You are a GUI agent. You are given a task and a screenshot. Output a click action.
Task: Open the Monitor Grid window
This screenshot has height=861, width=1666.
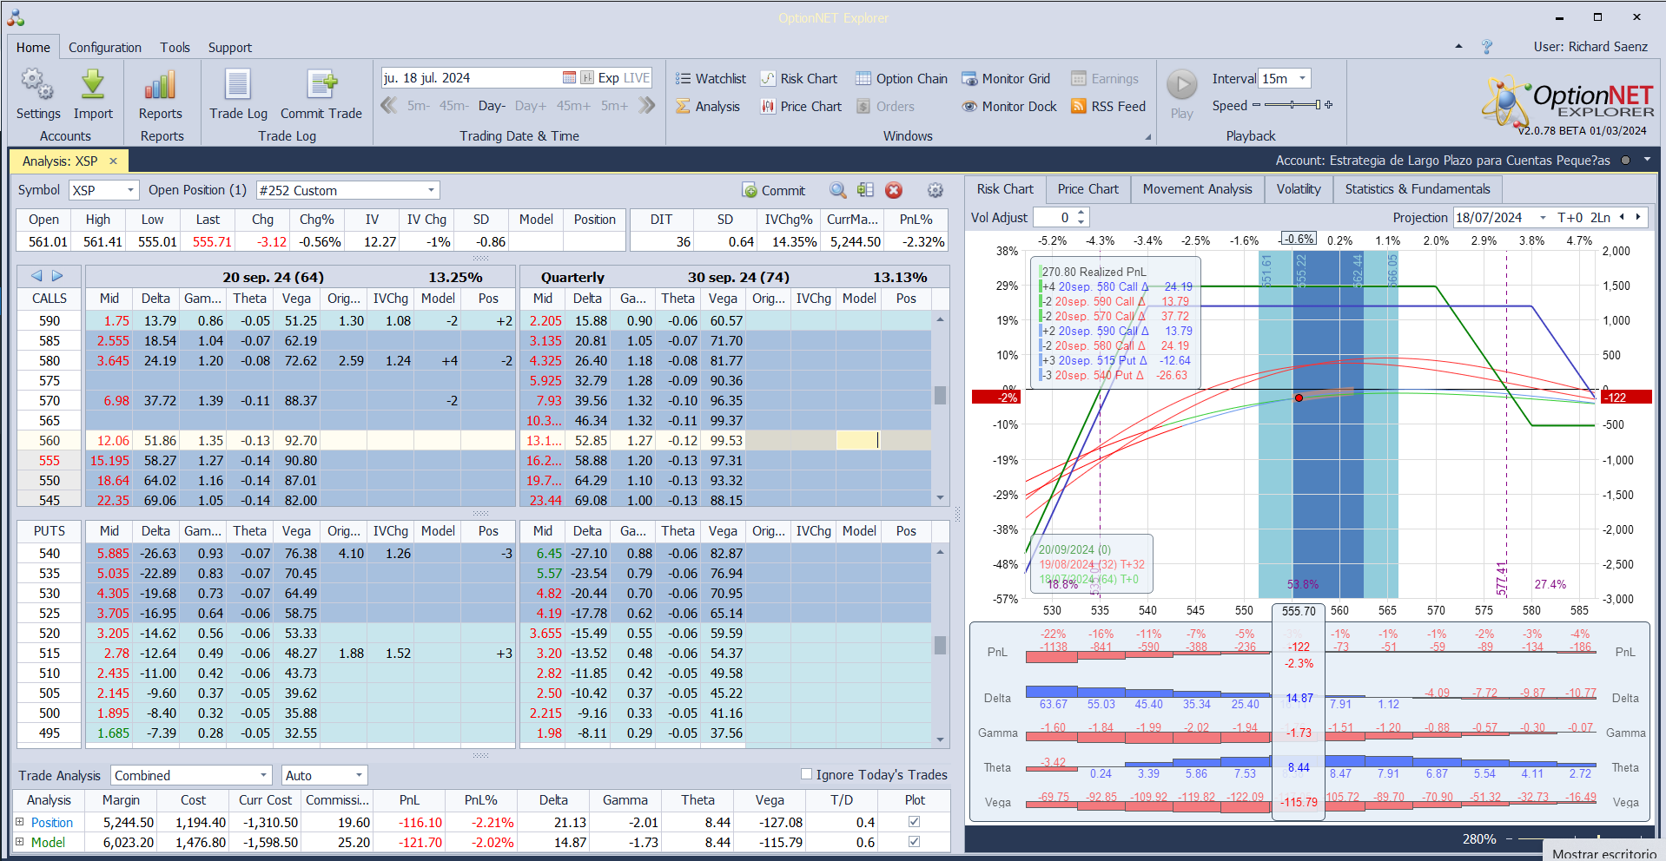pyautogui.click(x=1005, y=78)
